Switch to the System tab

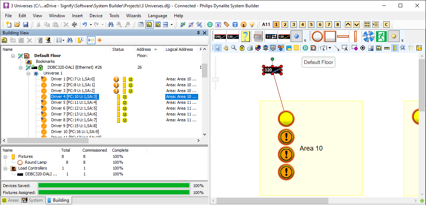[x=33, y=200]
